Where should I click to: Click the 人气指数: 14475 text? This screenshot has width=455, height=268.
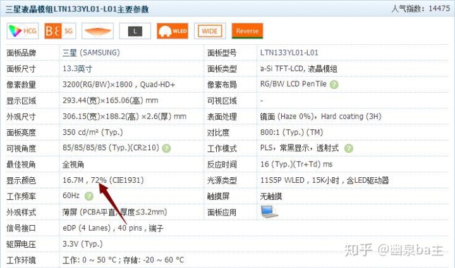point(420,8)
